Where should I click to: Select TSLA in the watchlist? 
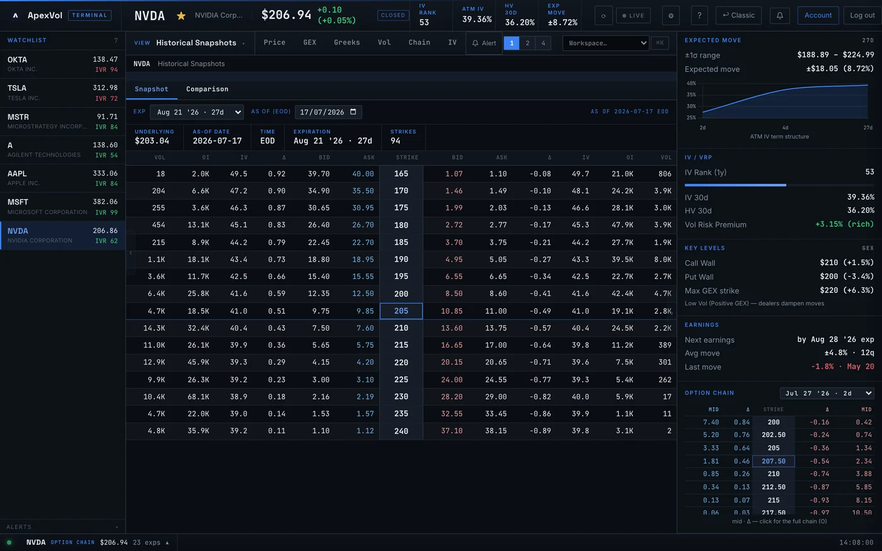pyautogui.click(x=62, y=93)
